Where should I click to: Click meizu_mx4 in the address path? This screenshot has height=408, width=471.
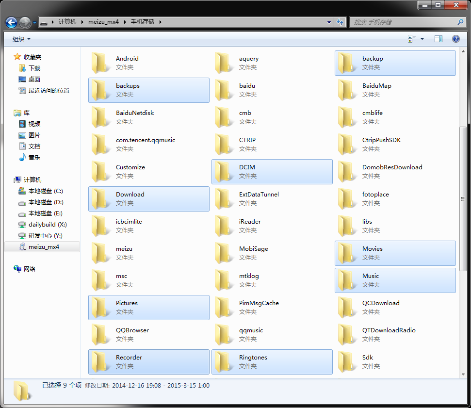coord(103,22)
